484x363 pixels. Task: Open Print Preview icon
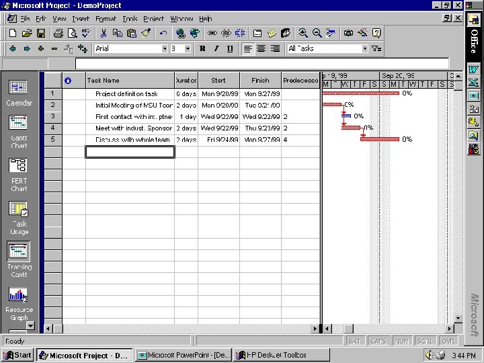[x=72, y=33]
